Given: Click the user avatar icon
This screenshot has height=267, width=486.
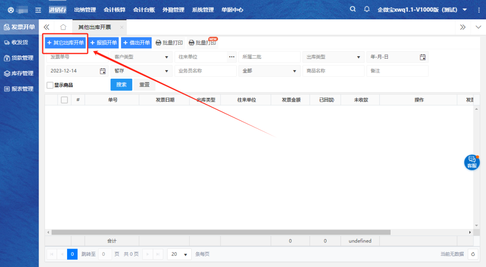Looking at the screenshot, I should click(x=11, y=10).
